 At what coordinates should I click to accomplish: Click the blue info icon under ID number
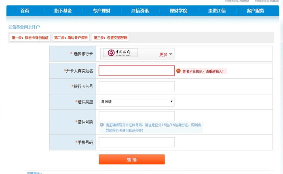[102, 125]
